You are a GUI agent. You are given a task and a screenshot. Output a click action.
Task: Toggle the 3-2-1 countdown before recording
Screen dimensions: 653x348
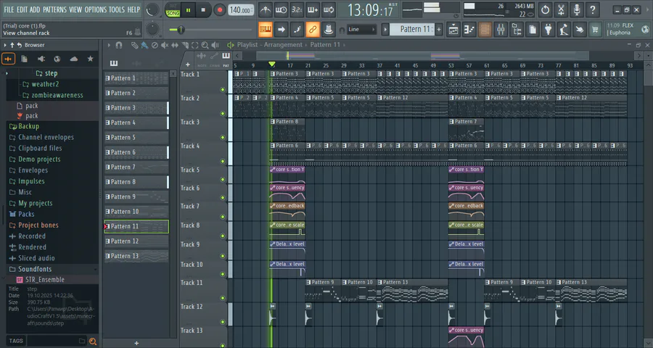point(297,9)
